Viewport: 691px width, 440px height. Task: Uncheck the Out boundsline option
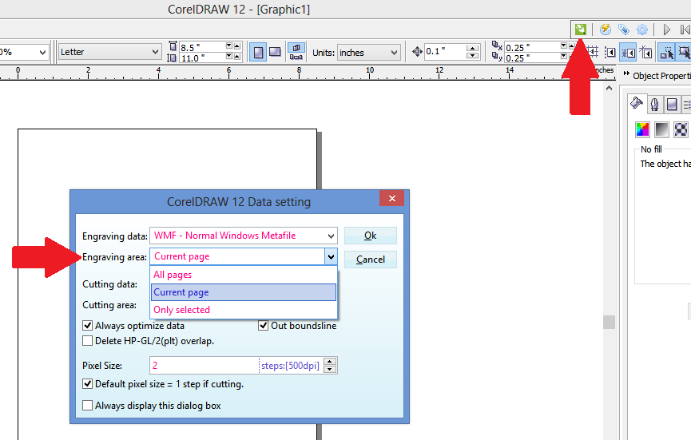(x=264, y=326)
